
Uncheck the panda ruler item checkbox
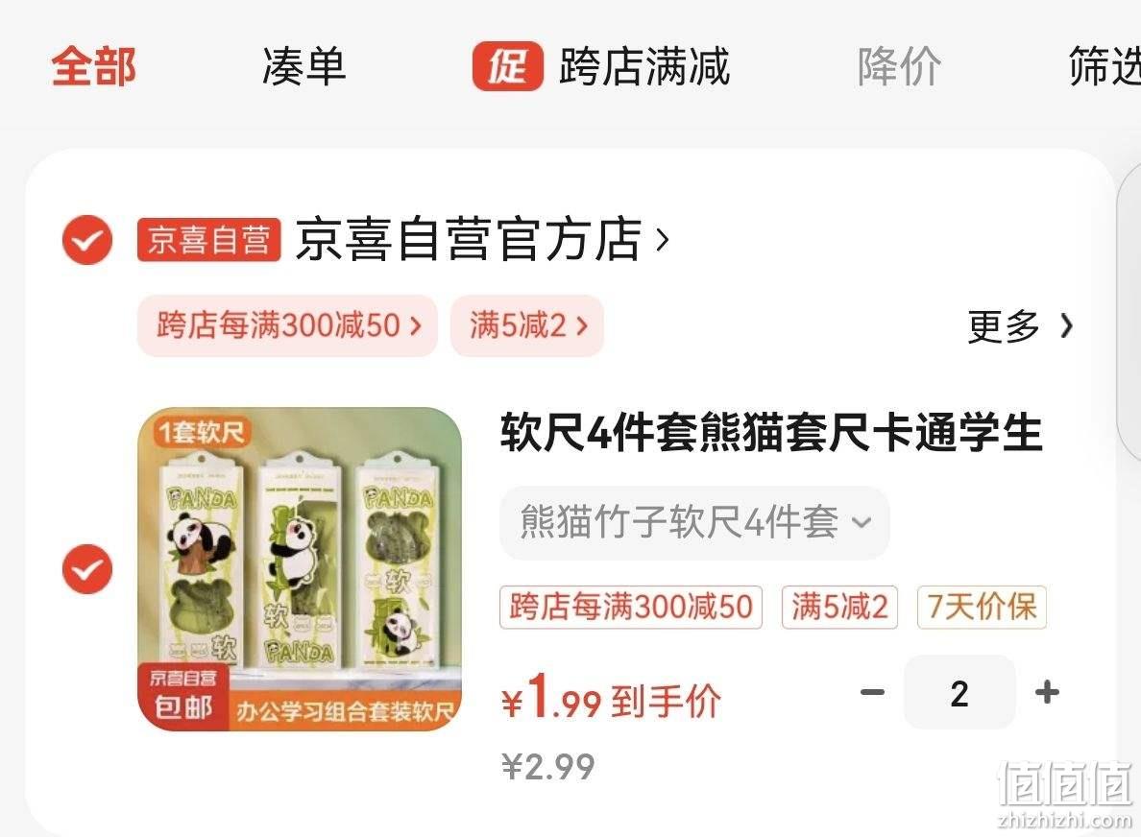click(x=87, y=568)
